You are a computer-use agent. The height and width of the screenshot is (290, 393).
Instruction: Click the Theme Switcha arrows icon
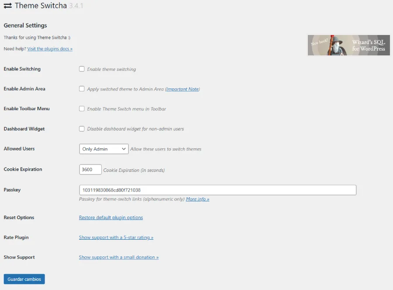click(7, 6)
